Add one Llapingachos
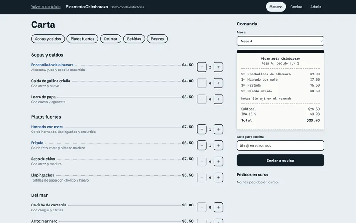This screenshot has width=356, height=223. 218,178
